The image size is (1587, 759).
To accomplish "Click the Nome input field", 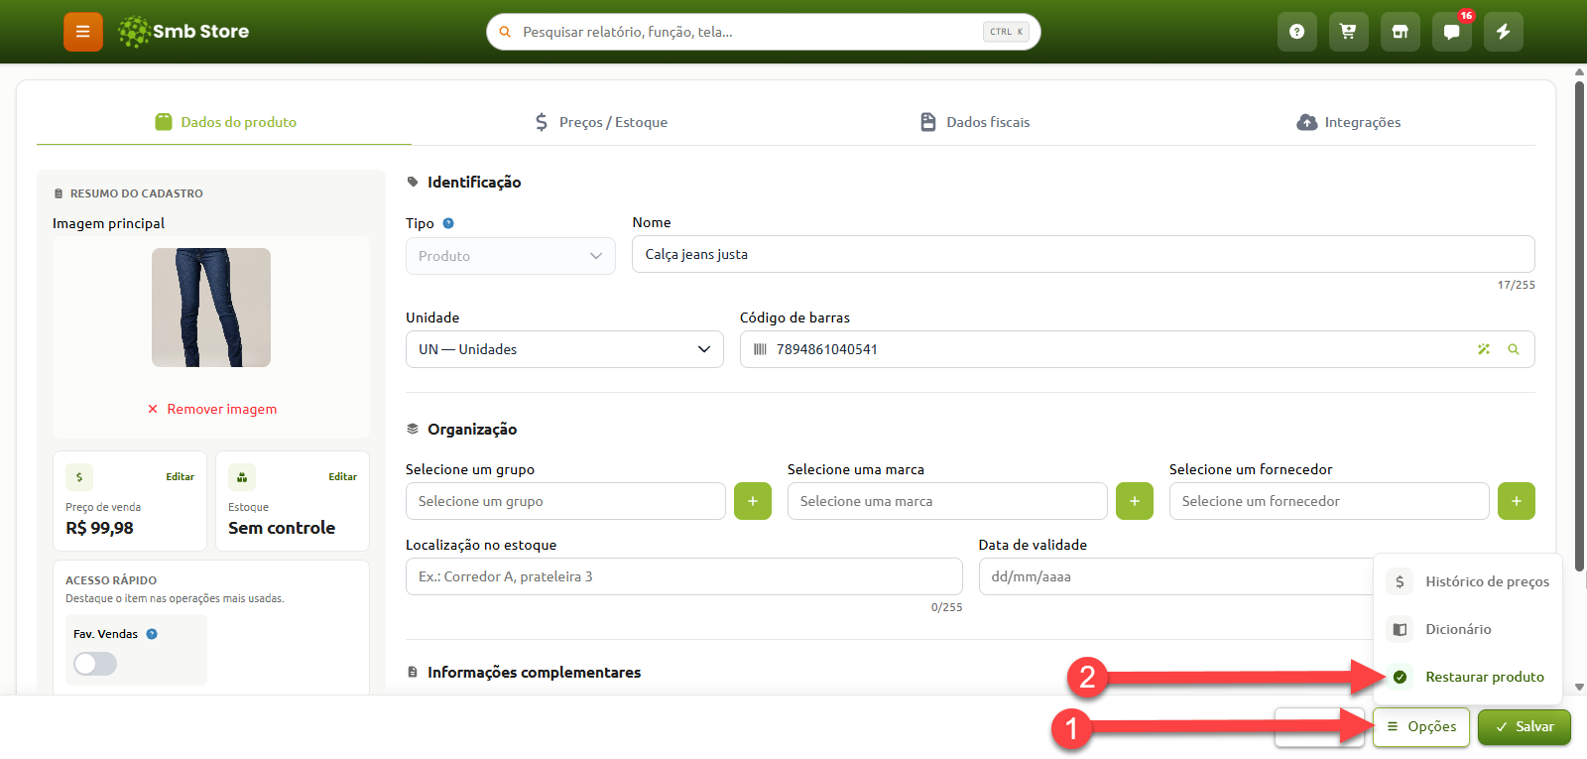I will (x=1083, y=254).
